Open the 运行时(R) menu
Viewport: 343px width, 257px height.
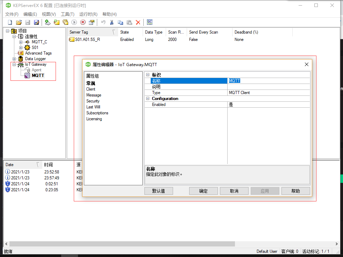click(88, 14)
